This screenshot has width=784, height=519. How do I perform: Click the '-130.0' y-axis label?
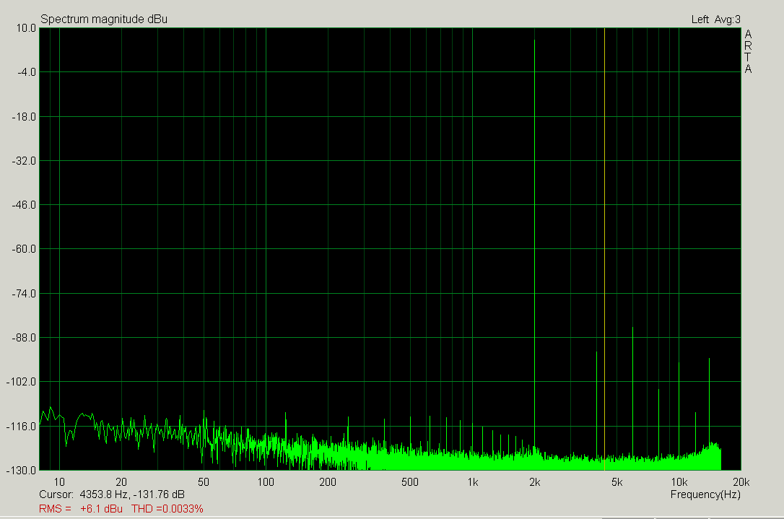point(22,470)
